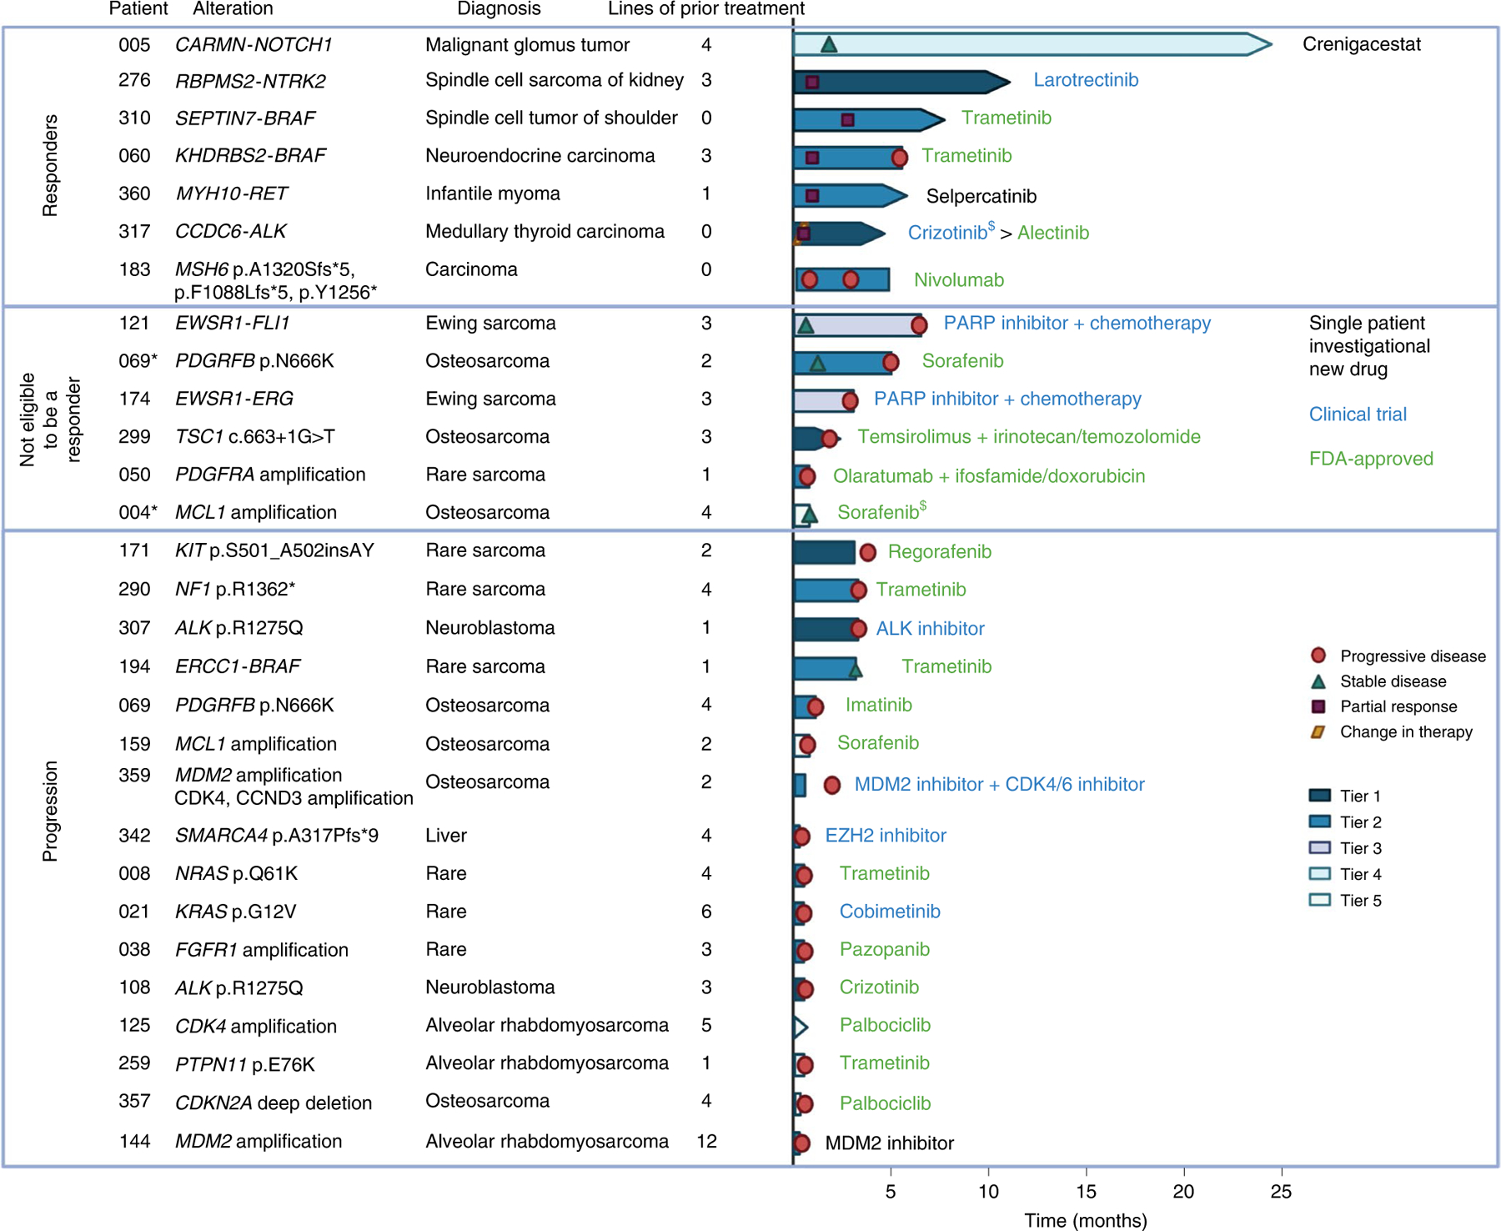
Task: Click the Change in therapy legend marker
Action: pos(1318,732)
